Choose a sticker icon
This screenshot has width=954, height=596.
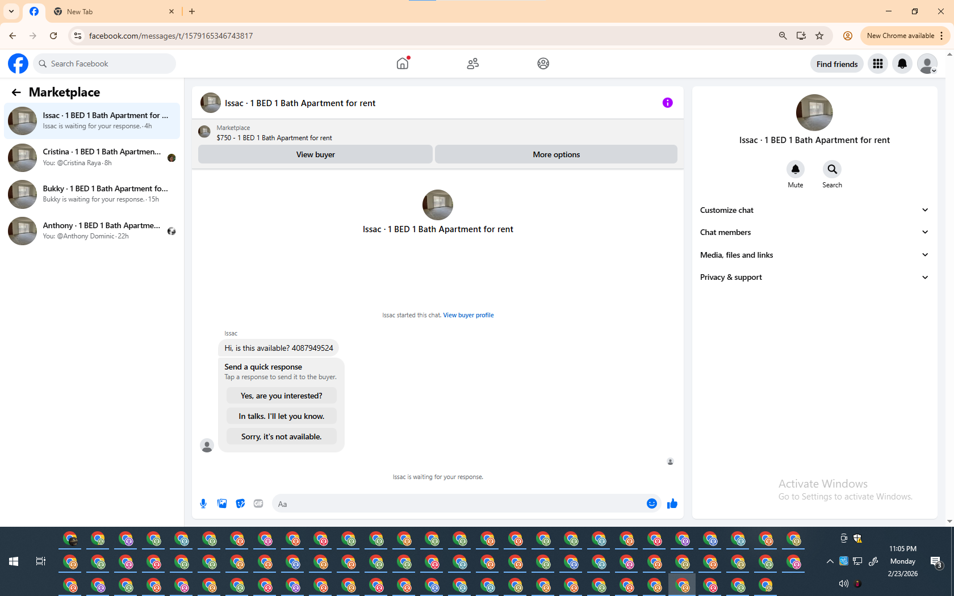[240, 503]
